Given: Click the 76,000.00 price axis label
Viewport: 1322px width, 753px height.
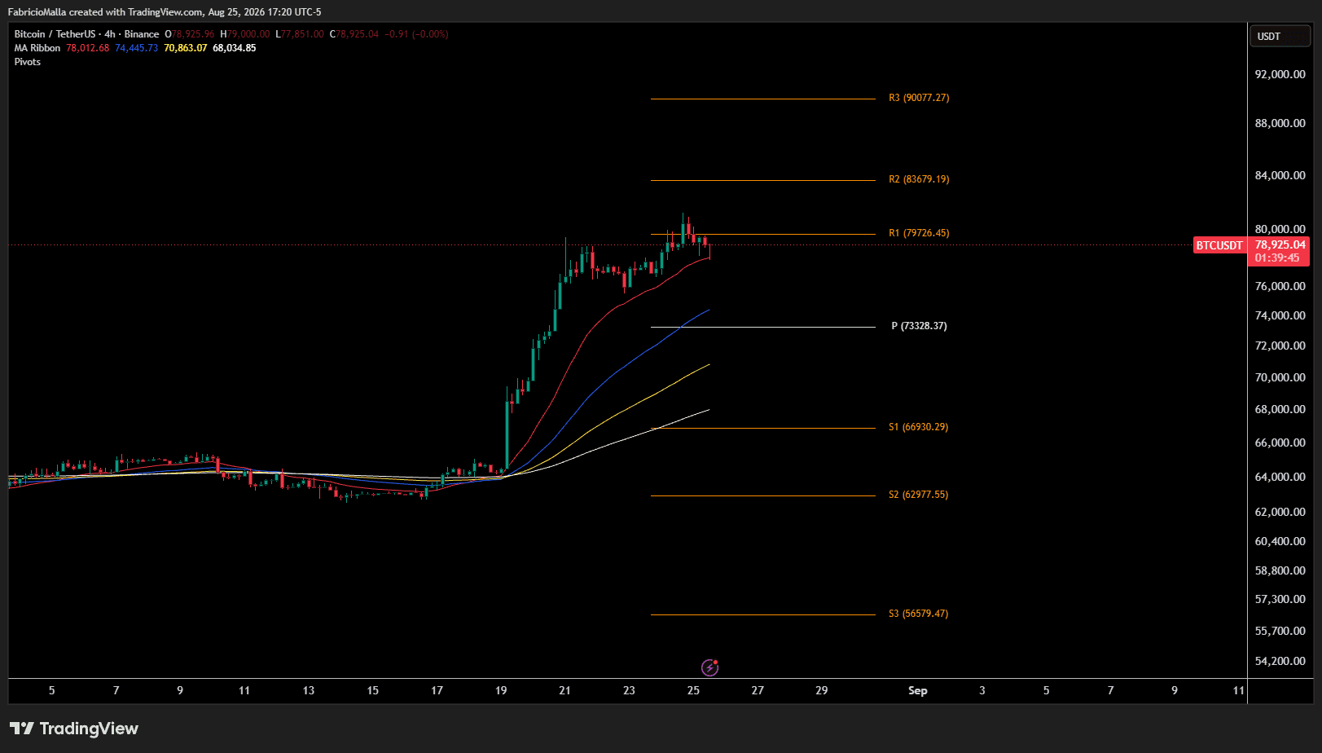Looking at the screenshot, I should click(1280, 286).
